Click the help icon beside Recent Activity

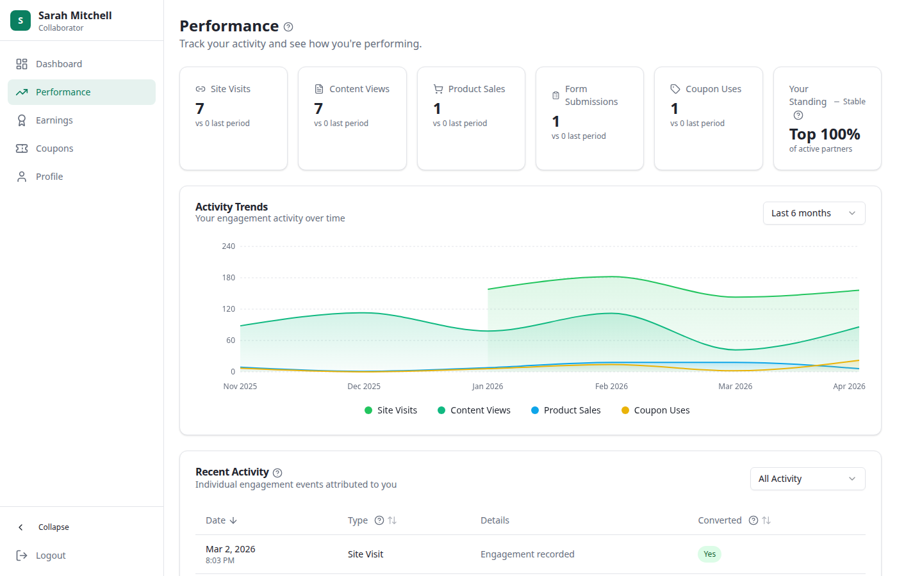point(277,472)
